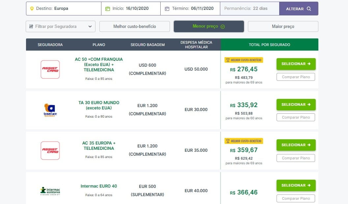
Task: Choose Selecionar for Intermac EURO 40
Action: pos(296,185)
